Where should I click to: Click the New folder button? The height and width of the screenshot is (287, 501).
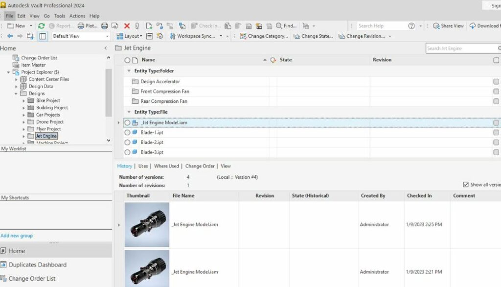tap(16, 26)
